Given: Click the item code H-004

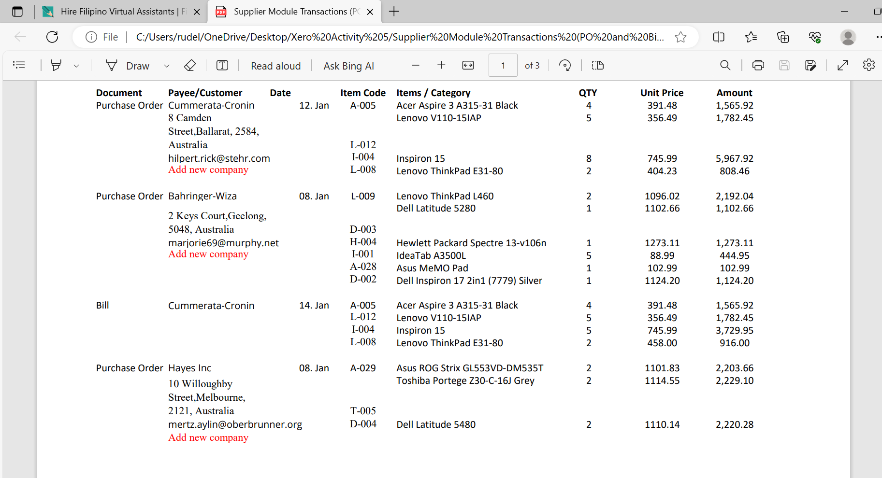Looking at the screenshot, I should point(363,242).
